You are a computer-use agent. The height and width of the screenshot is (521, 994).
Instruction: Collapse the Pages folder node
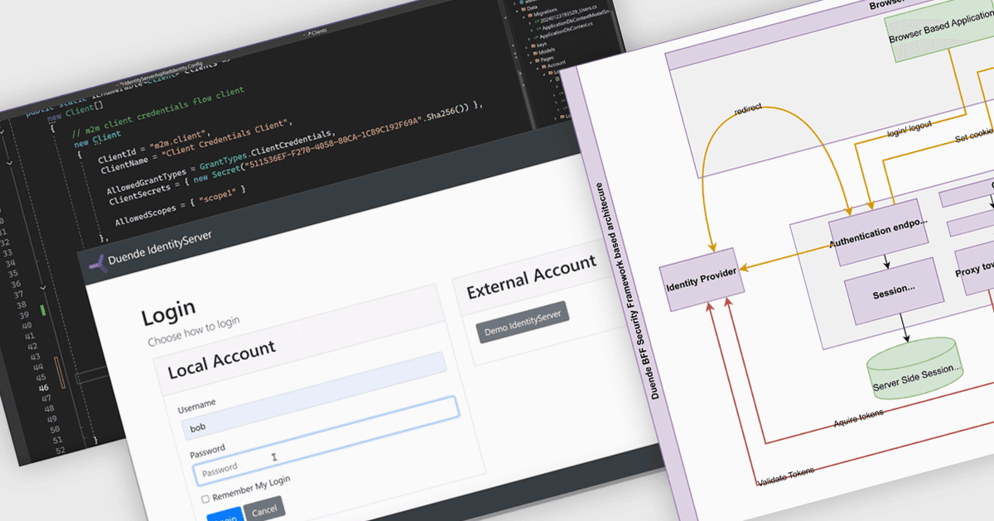(x=530, y=62)
